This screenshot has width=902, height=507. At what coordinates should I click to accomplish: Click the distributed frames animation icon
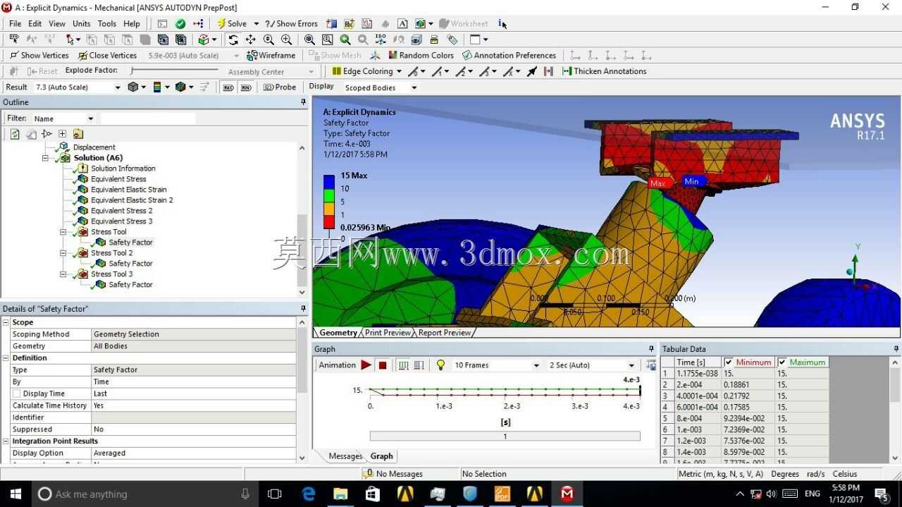point(404,365)
